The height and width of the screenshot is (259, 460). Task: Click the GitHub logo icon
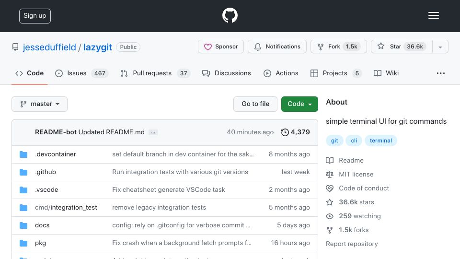[230, 15]
